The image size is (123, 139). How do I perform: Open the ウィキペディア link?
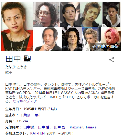(x=25, y=101)
